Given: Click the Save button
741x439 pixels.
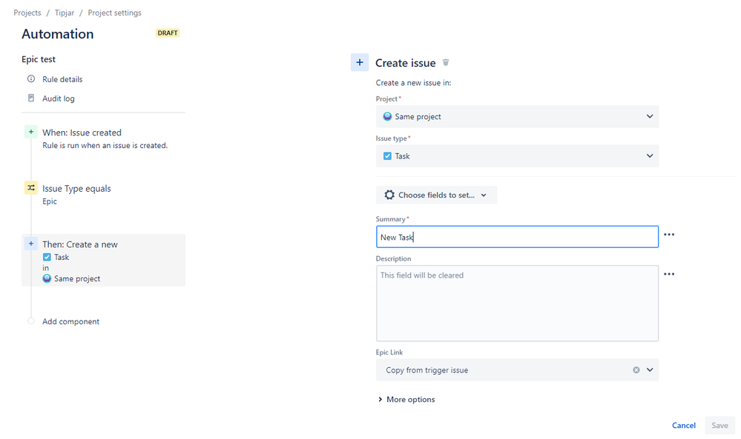Looking at the screenshot, I should (x=719, y=426).
